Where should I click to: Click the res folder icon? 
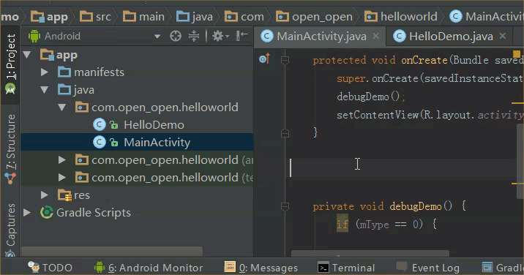pos(64,195)
